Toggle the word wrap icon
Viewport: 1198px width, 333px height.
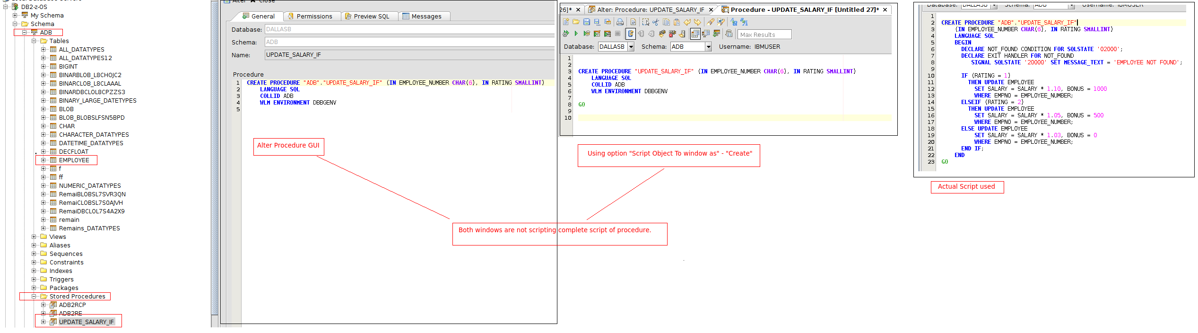coord(634,22)
